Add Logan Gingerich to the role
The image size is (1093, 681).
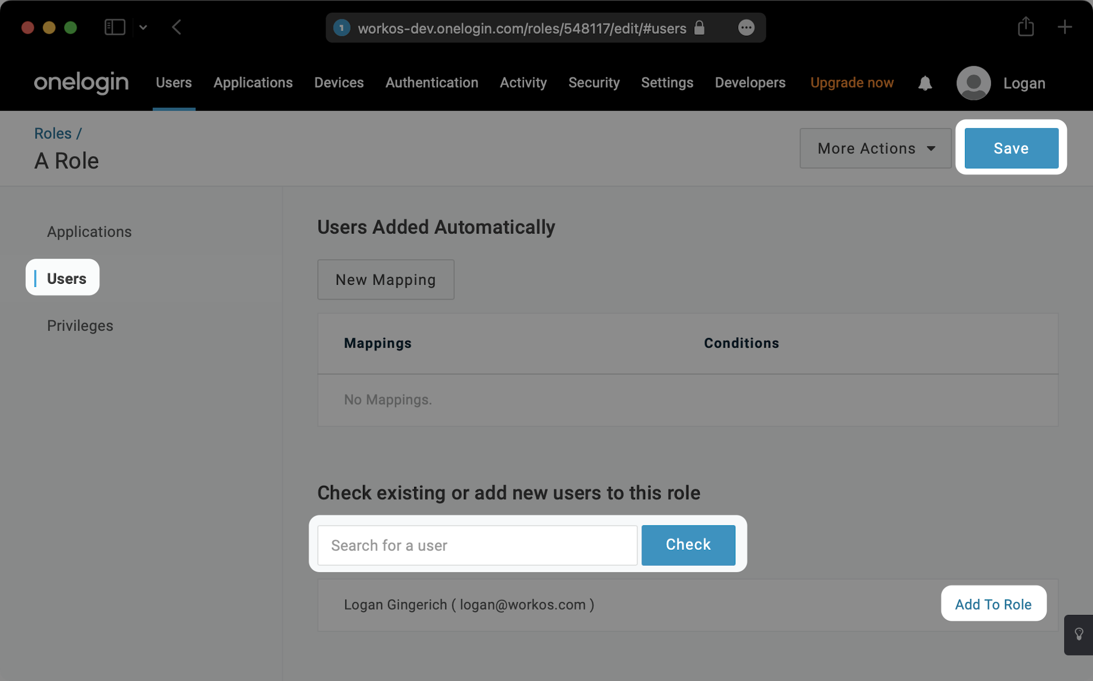(x=993, y=604)
